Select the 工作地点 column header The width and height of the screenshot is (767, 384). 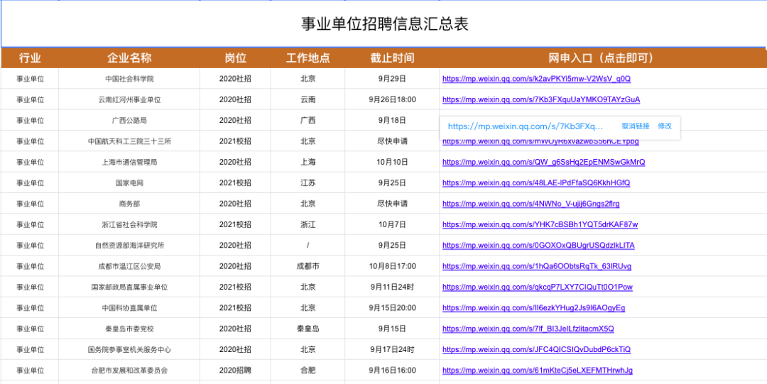(x=308, y=58)
